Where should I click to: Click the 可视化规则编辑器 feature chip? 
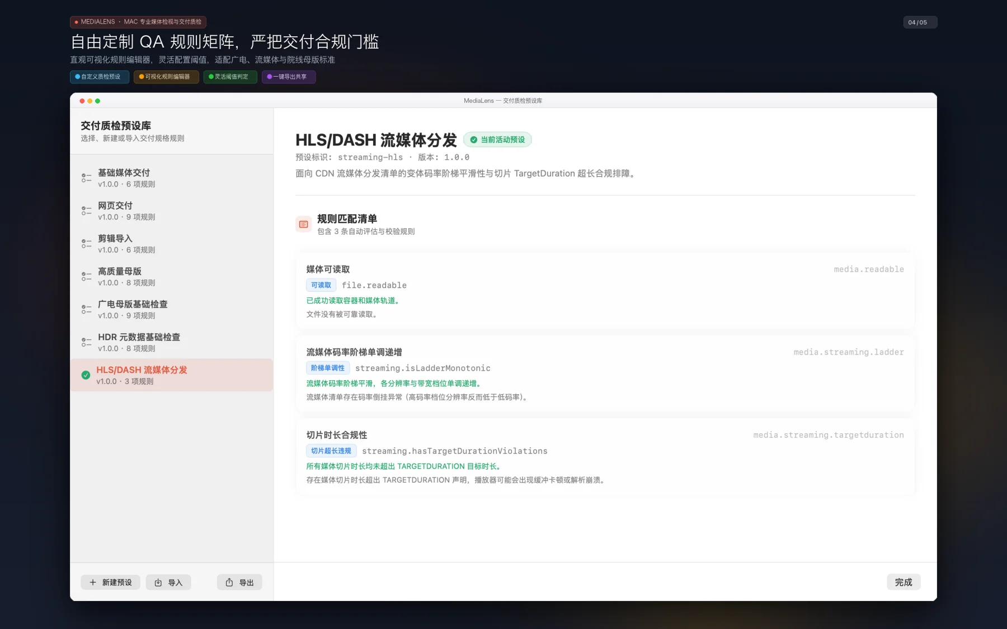(x=166, y=77)
